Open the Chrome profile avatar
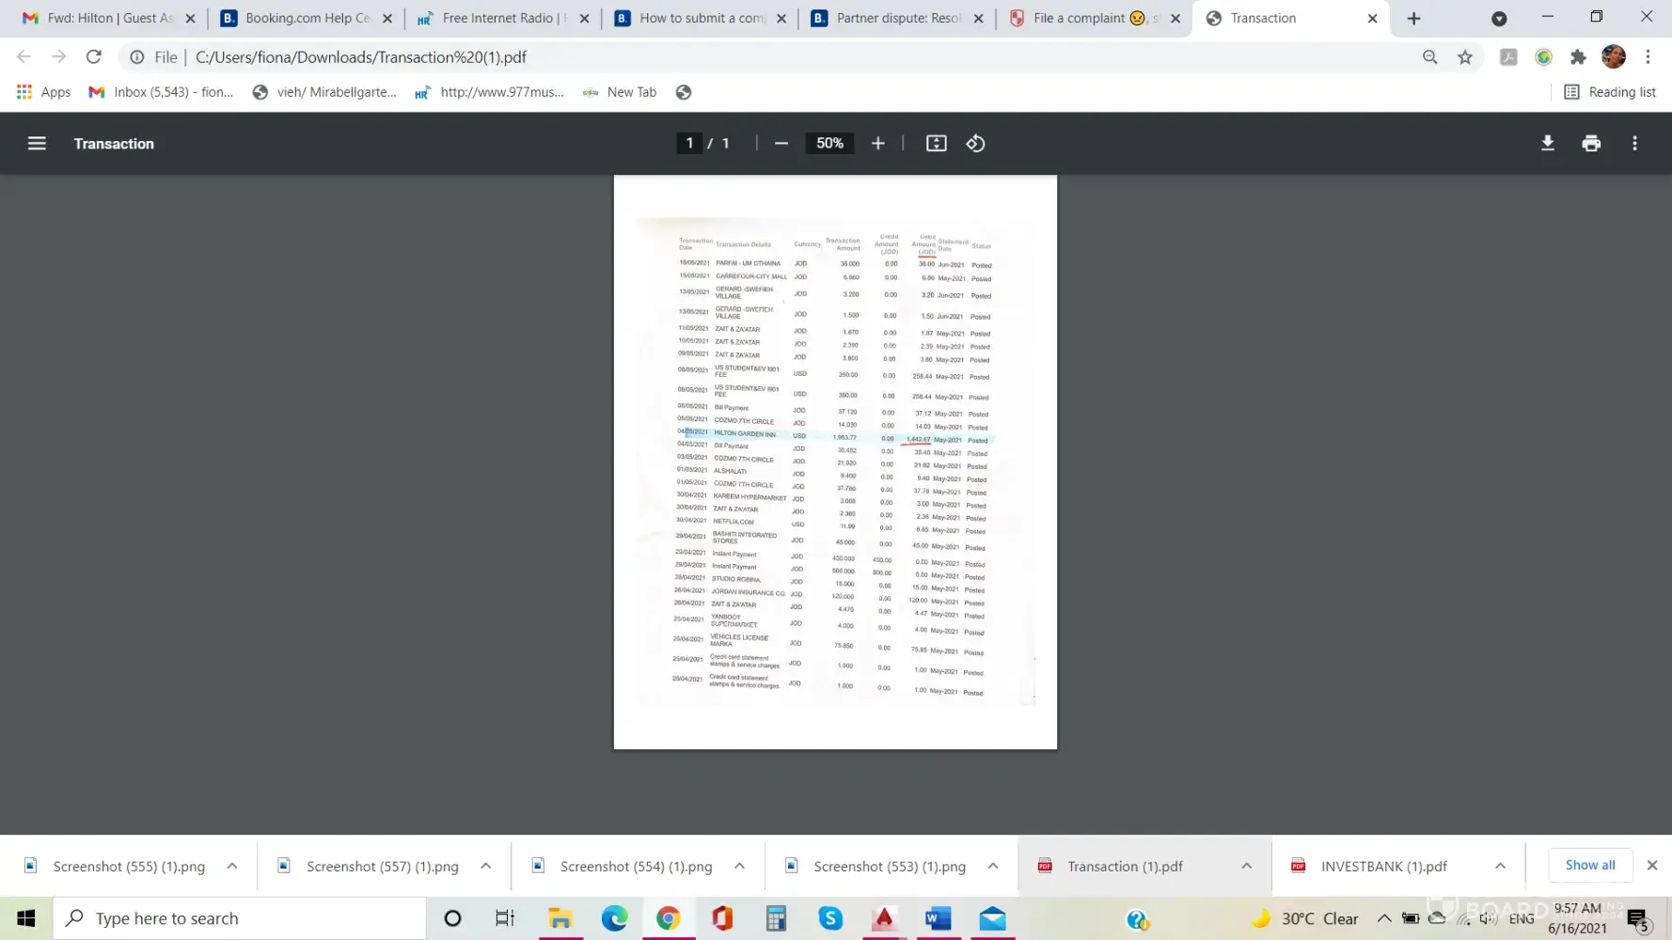The image size is (1672, 940). coord(1613,57)
